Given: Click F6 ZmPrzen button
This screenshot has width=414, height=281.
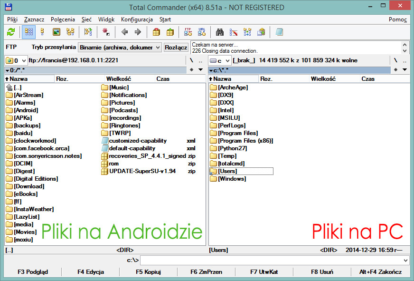Looking at the screenshot, I should coord(206,272).
